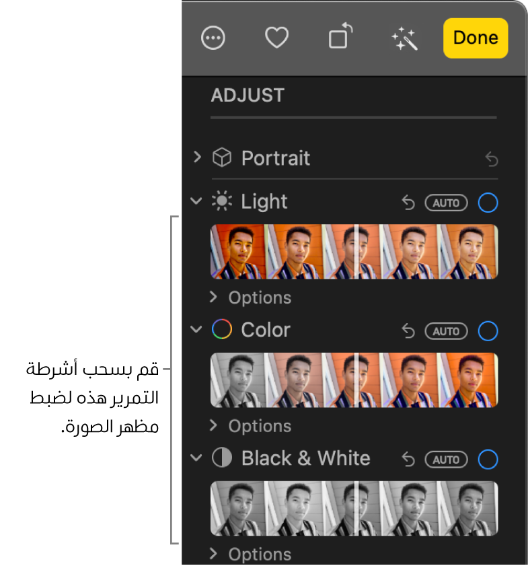This screenshot has height=566, width=528.
Task: Toggle the Light adjustment circle
Action: tap(488, 203)
